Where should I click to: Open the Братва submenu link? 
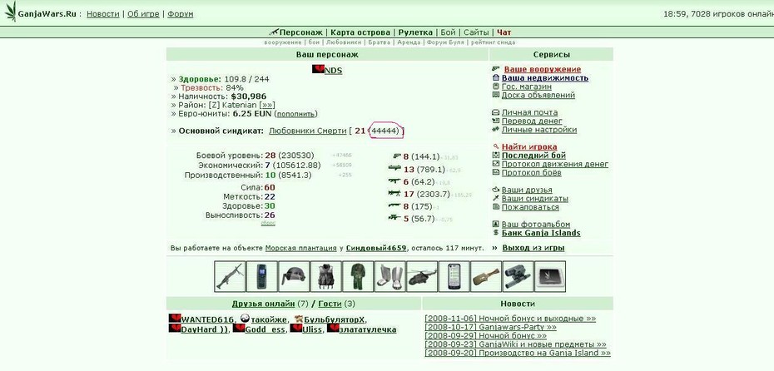point(380,42)
